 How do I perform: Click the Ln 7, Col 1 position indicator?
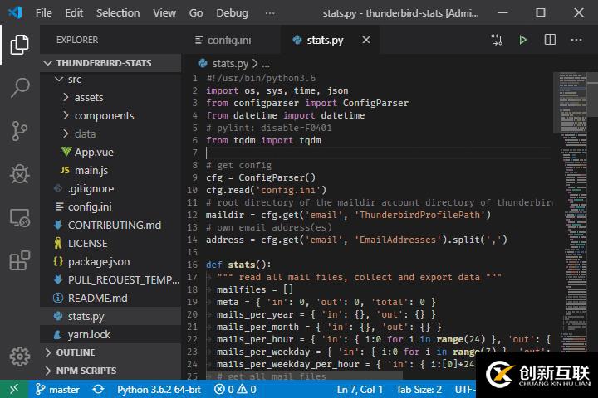click(x=360, y=389)
